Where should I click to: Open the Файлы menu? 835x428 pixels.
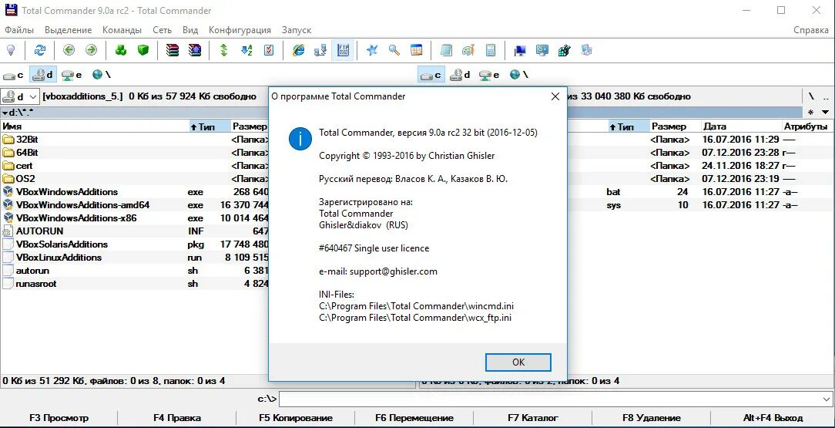click(x=19, y=30)
